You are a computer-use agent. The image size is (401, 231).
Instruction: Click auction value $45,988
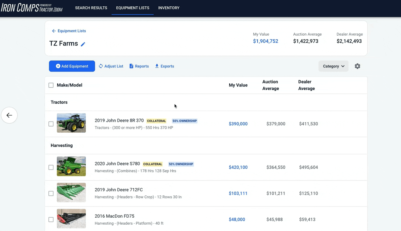coord(275,220)
